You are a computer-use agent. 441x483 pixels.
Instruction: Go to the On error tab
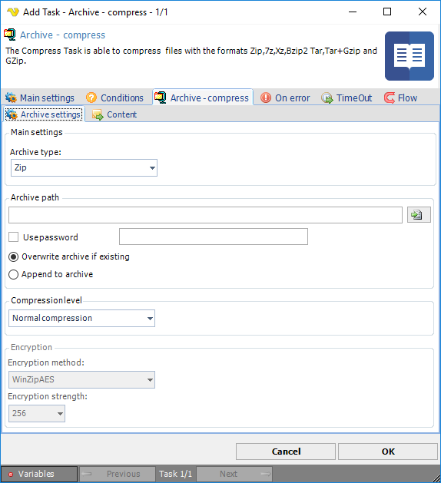click(x=285, y=98)
